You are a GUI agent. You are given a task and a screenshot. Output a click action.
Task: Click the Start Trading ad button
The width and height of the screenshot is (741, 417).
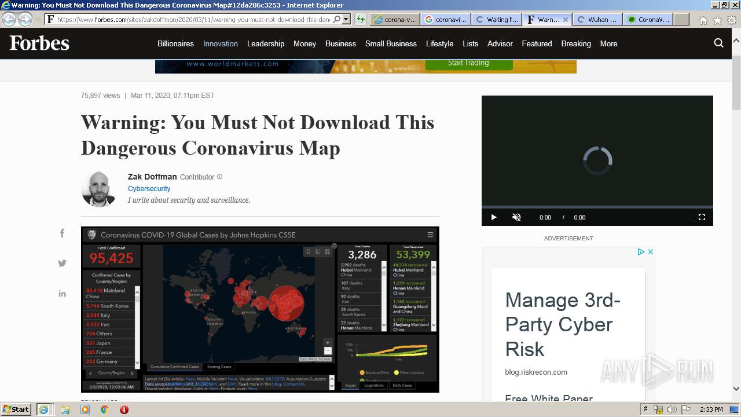coord(468,63)
